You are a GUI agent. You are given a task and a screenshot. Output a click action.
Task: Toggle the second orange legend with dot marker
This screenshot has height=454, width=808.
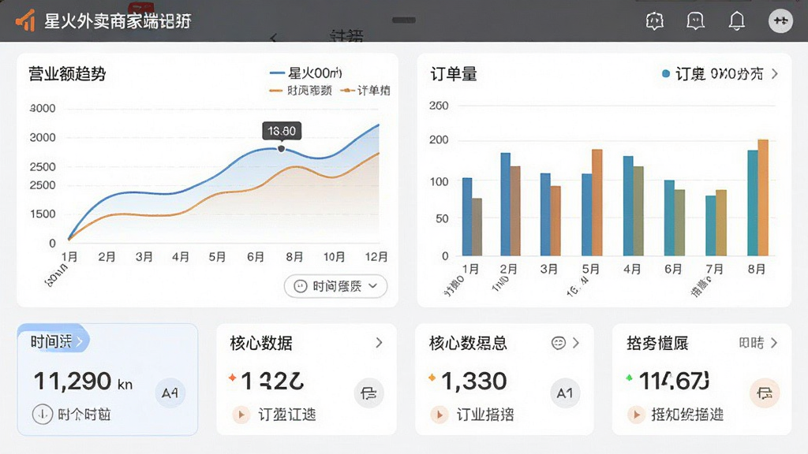click(365, 91)
